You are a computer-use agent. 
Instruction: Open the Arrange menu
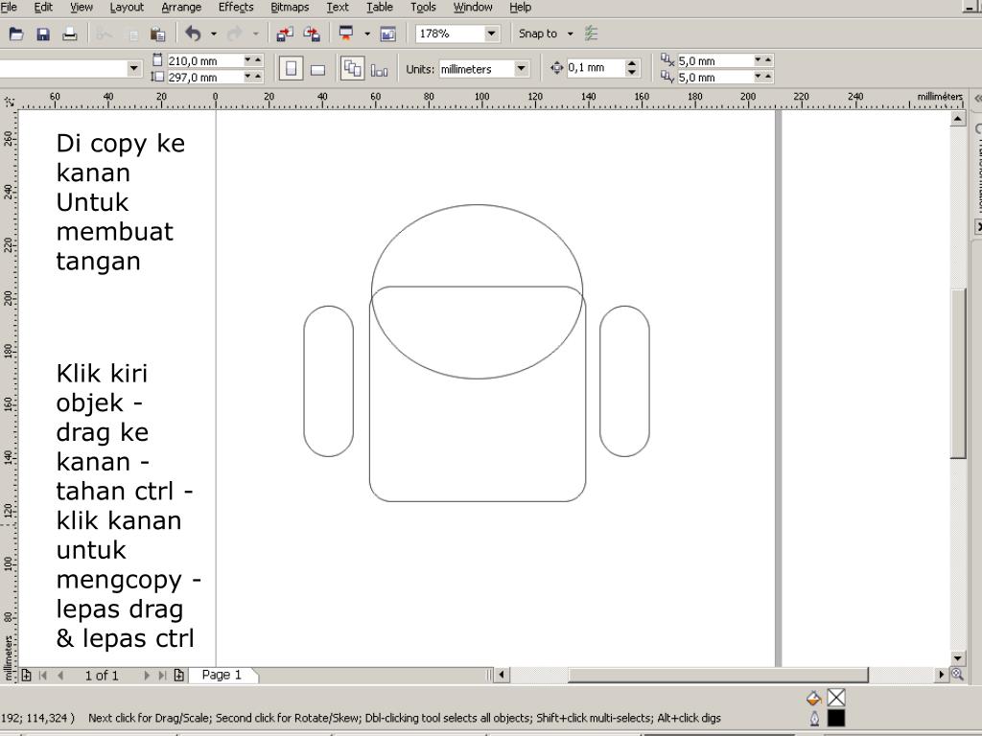(181, 8)
